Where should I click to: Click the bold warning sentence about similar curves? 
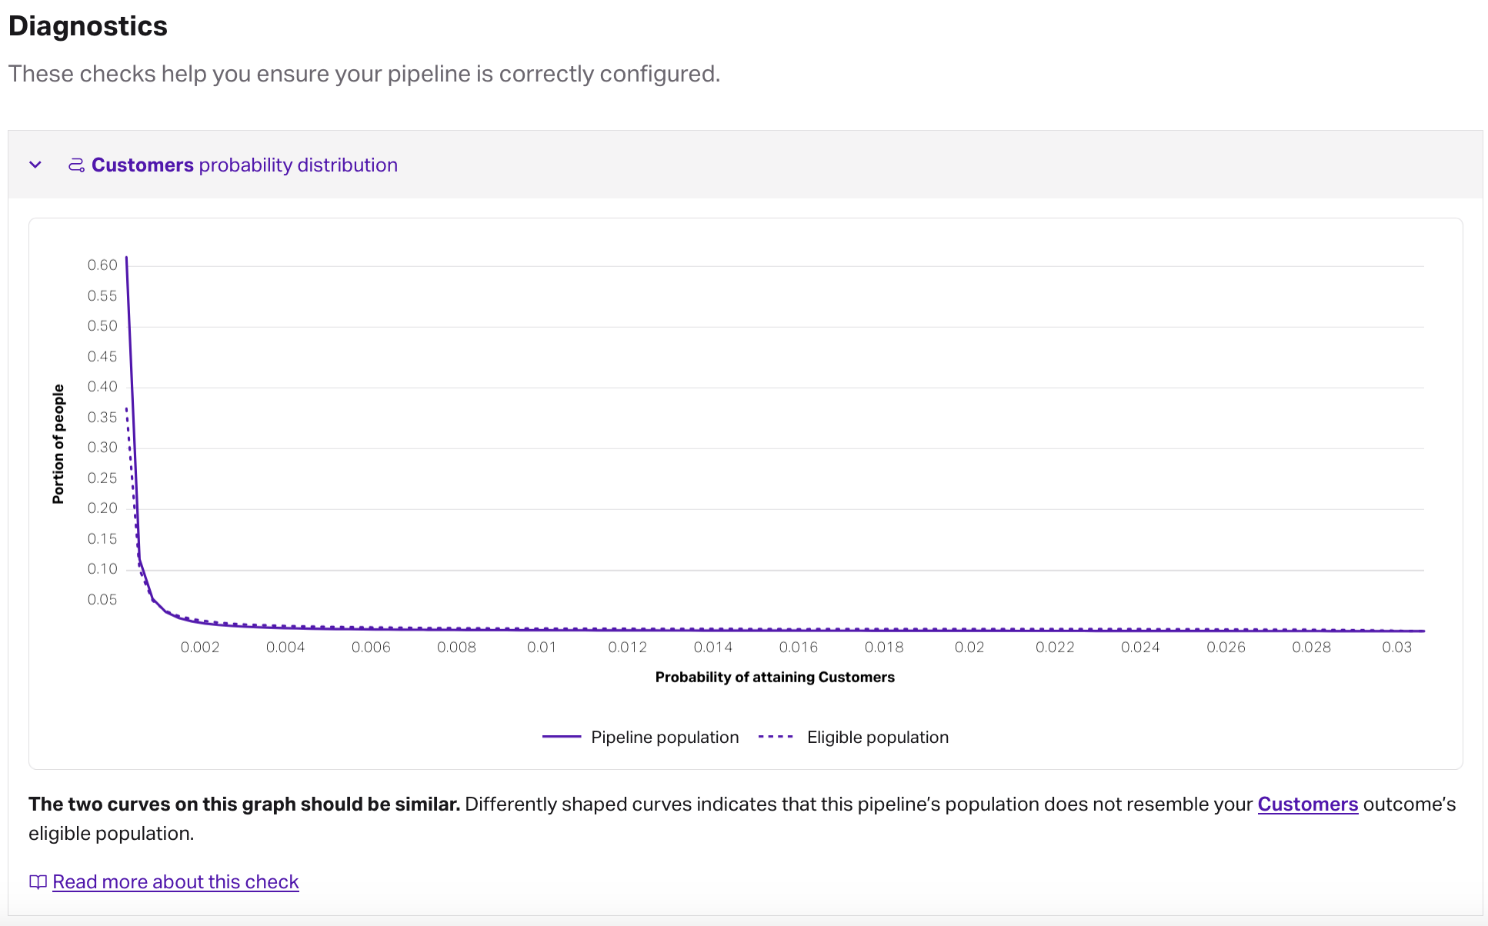coord(244,804)
